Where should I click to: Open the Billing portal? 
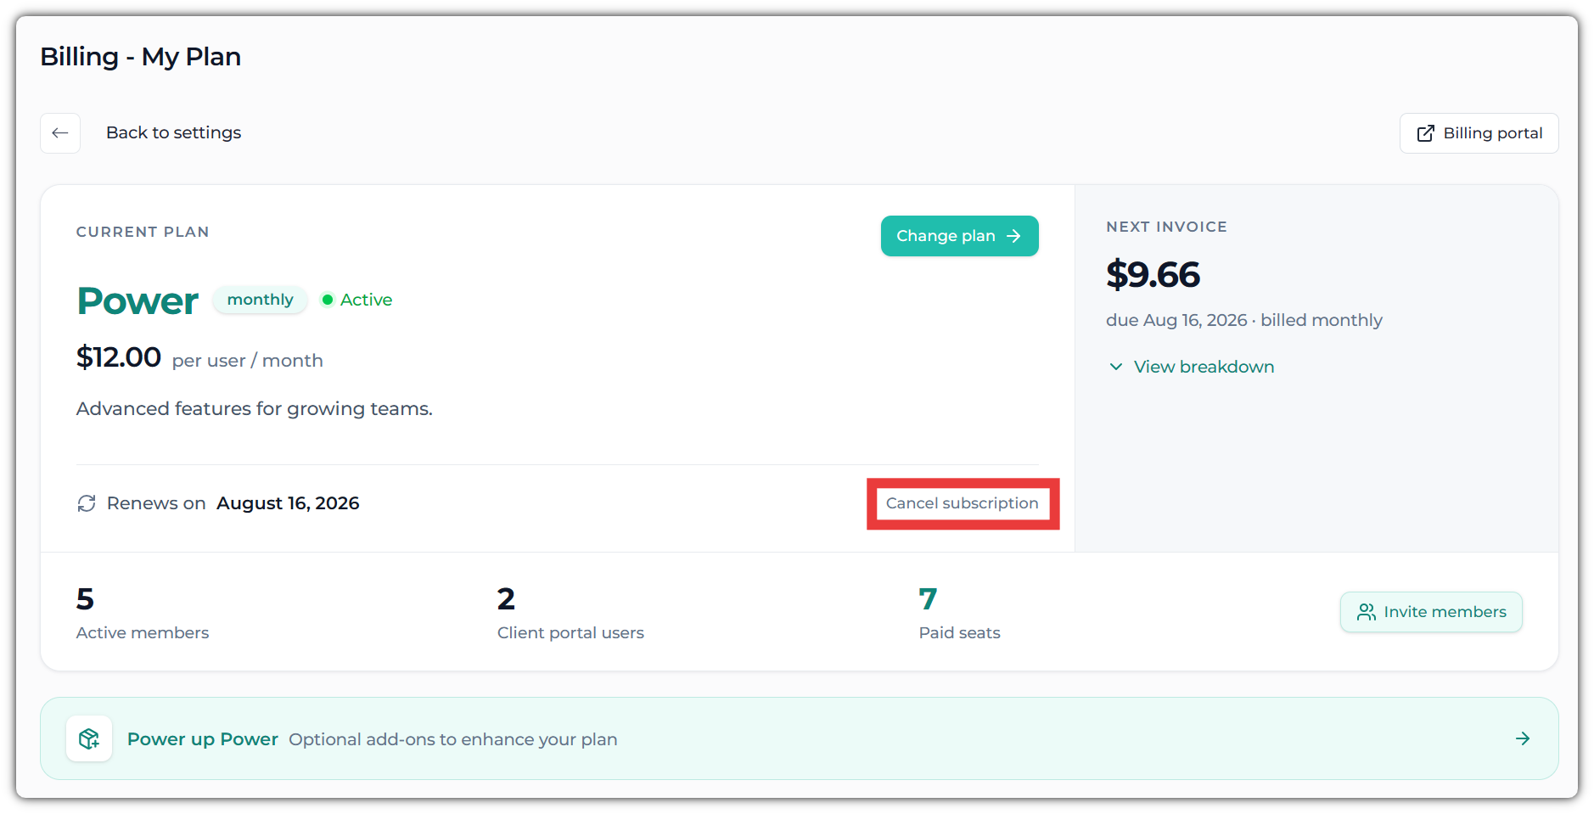[x=1479, y=133]
